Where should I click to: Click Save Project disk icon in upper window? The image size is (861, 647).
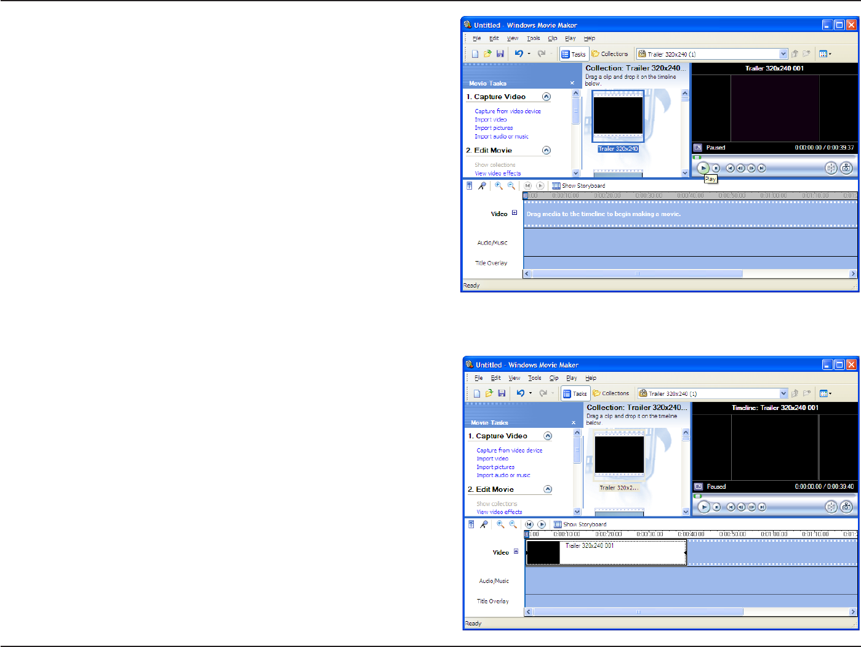[x=500, y=54]
